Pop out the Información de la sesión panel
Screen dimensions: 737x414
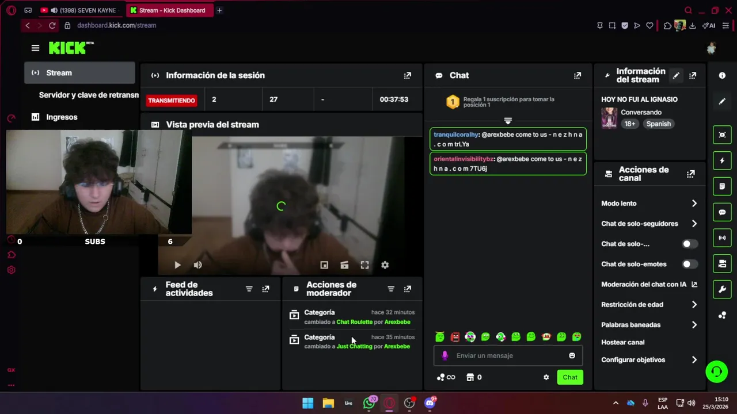[408, 75]
